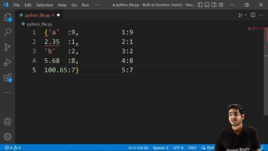The width and height of the screenshot is (268, 151).
Task: Click the 1:9 text on line 1
Action: point(127,32)
